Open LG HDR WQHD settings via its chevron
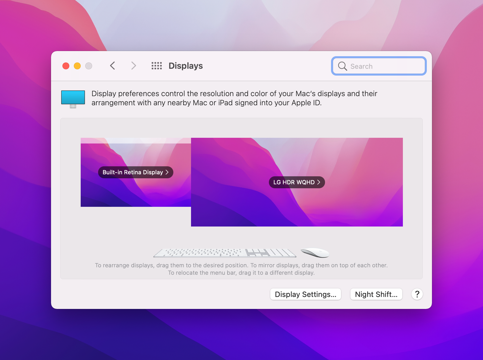The height and width of the screenshot is (360, 483). 319,182
